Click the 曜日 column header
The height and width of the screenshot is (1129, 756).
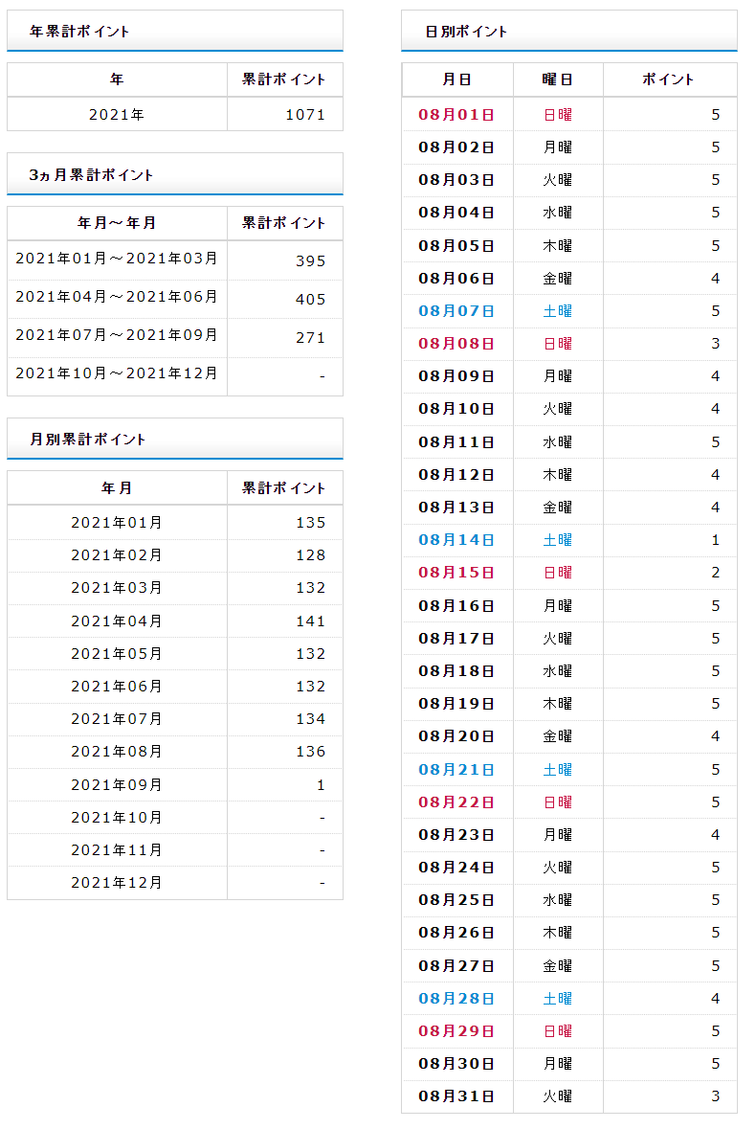point(558,79)
